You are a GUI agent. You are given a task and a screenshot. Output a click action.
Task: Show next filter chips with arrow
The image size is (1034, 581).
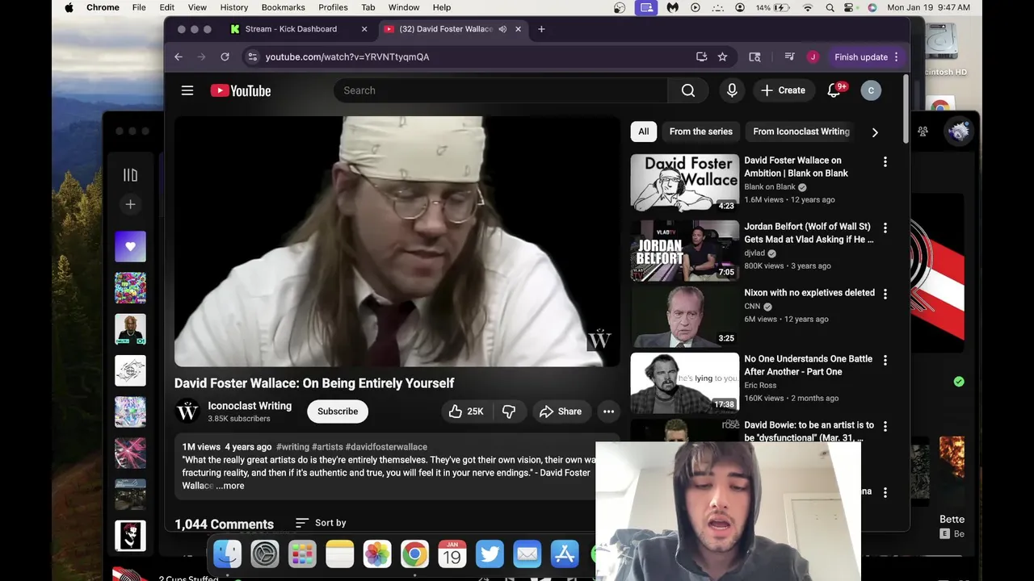tap(875, 132)
